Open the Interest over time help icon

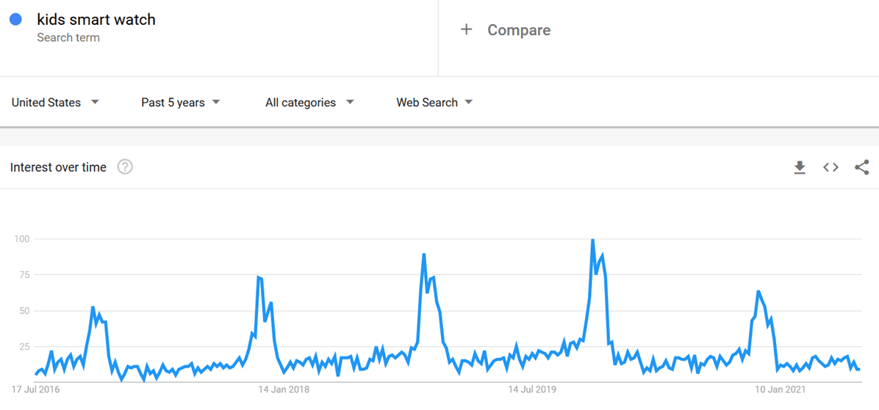click(x=125, y=167)
